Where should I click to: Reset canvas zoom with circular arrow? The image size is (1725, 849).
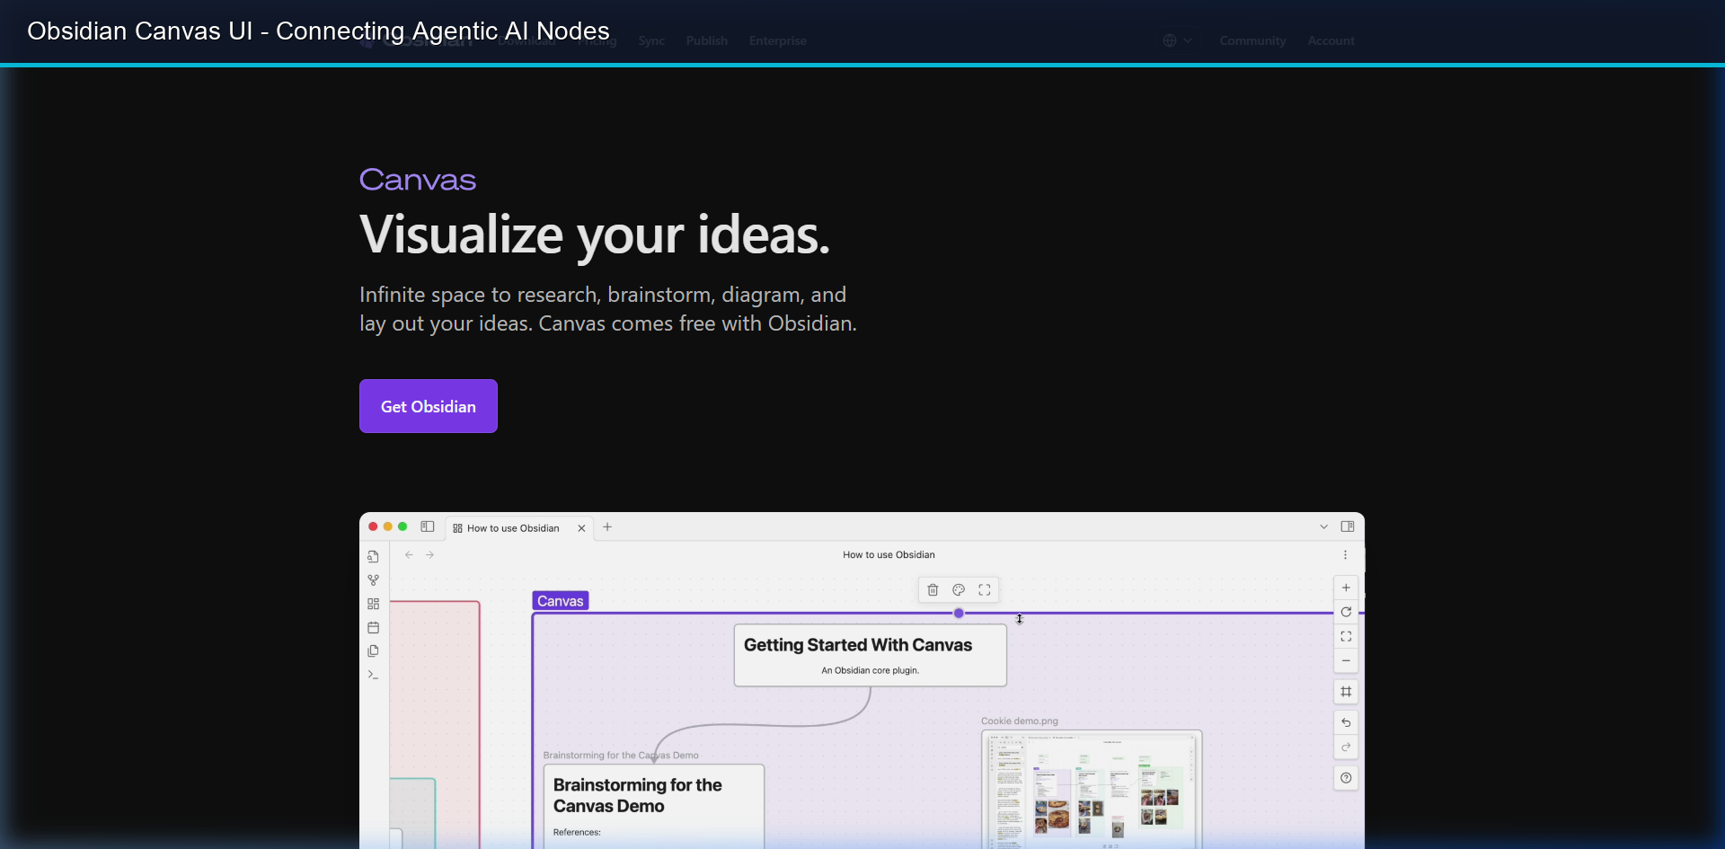pyautogui.click(x=1346, y=612)
